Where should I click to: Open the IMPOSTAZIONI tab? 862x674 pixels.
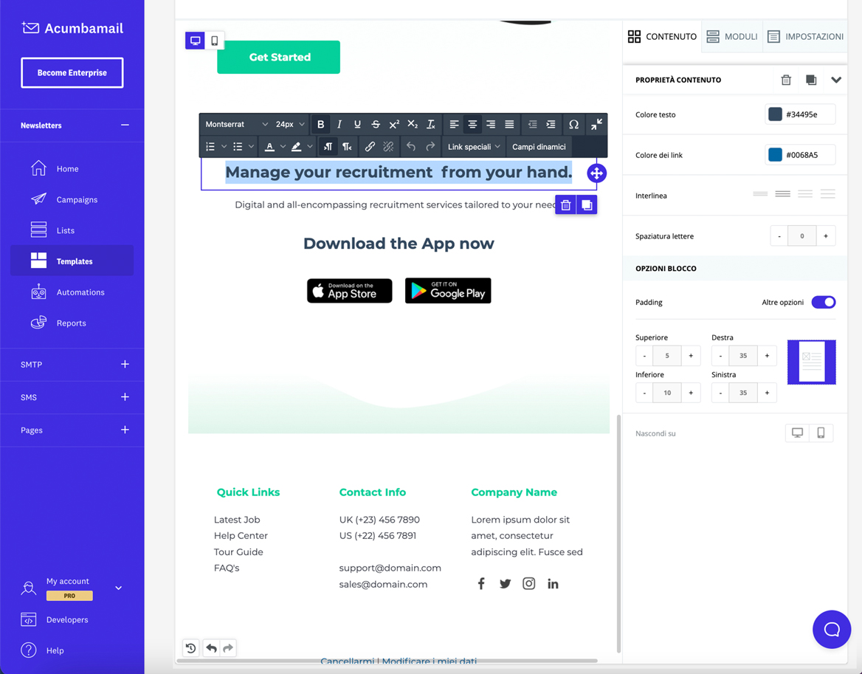(804, 36)
